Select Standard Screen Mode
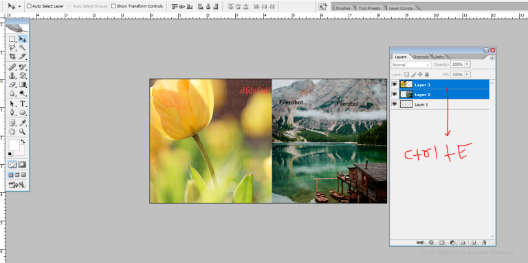The height and width of the screenshot is (263, 528). click(11, 175)
